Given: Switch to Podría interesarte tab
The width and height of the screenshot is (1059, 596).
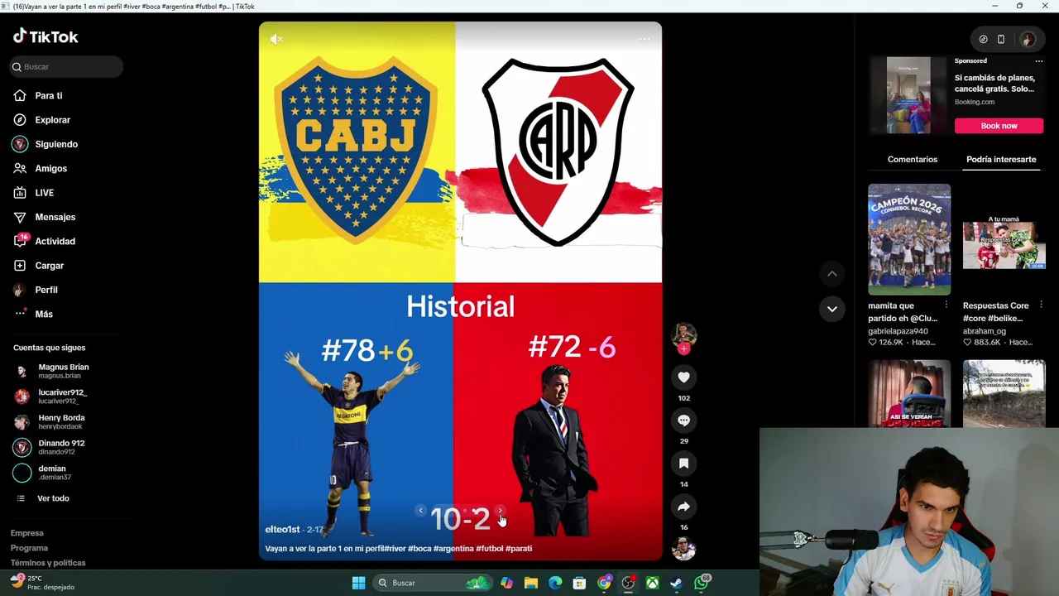Looking at the screenshot, I should coord(1001,159).
